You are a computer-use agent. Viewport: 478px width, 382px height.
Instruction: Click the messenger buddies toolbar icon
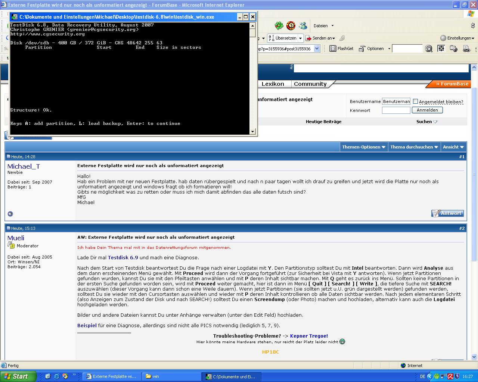[303, 26]
